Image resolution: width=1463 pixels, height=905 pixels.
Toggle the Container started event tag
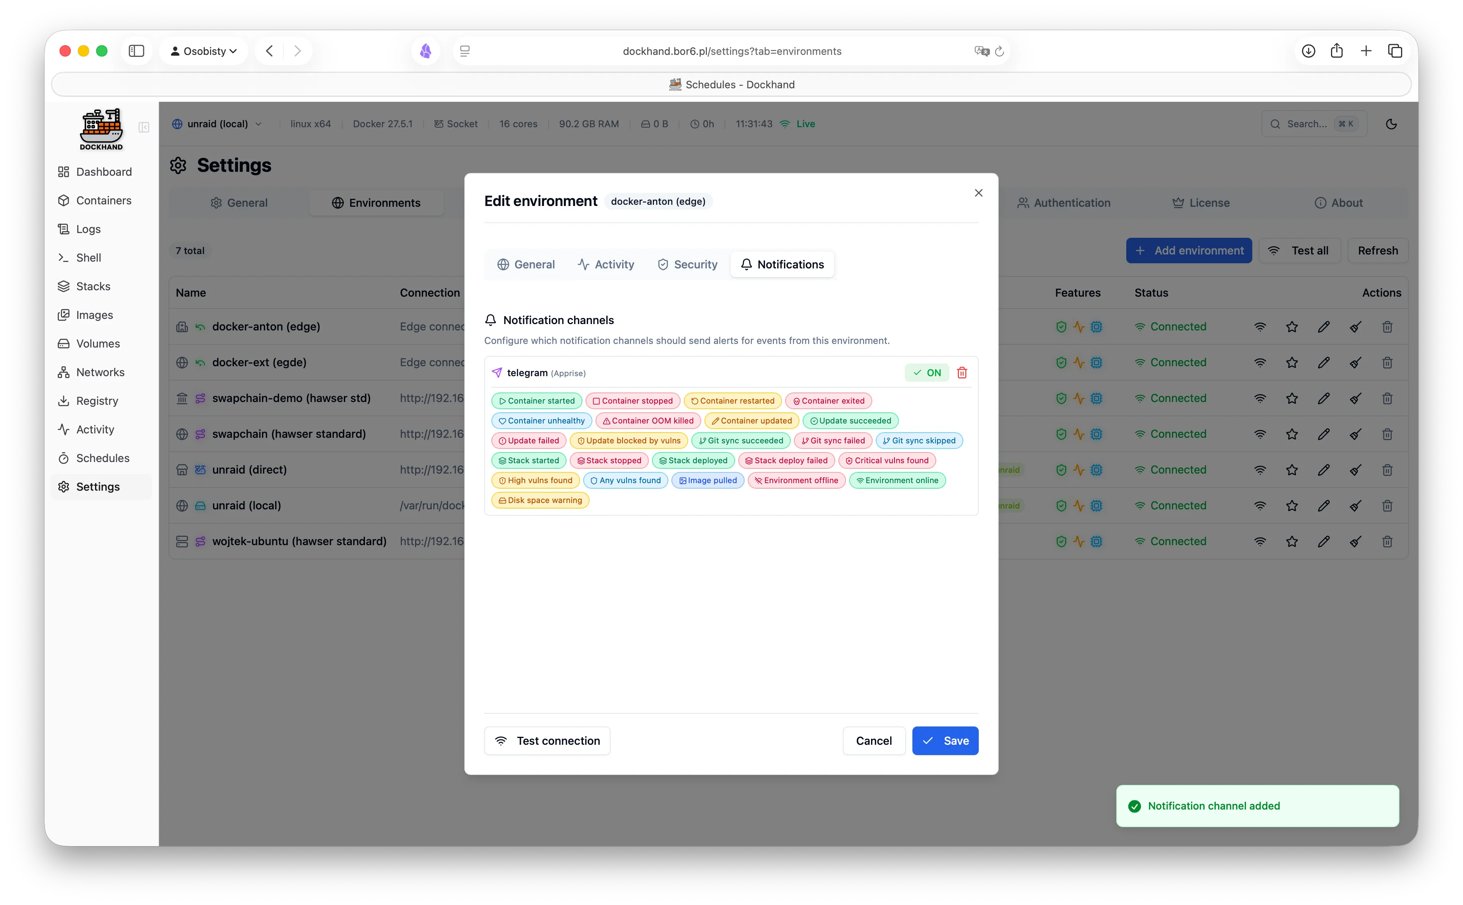(536, 401)
